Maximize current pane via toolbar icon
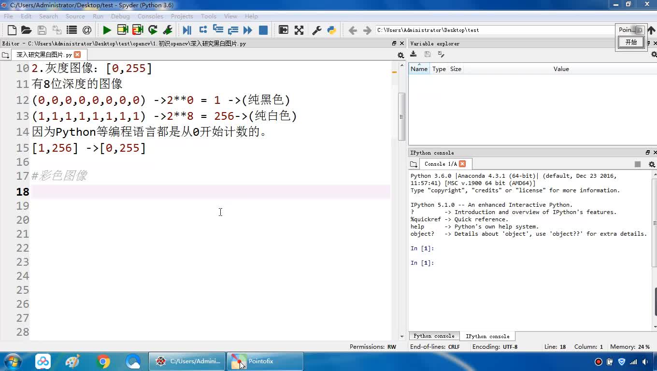The height and width of the screenshot is (371, 657). pos(299,30)
